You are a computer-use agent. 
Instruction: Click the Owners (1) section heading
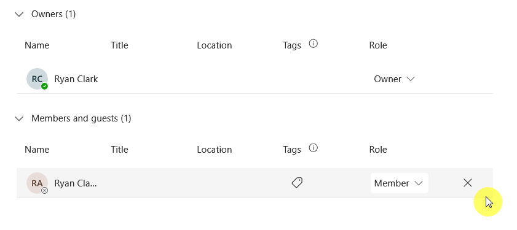point(53,14)
